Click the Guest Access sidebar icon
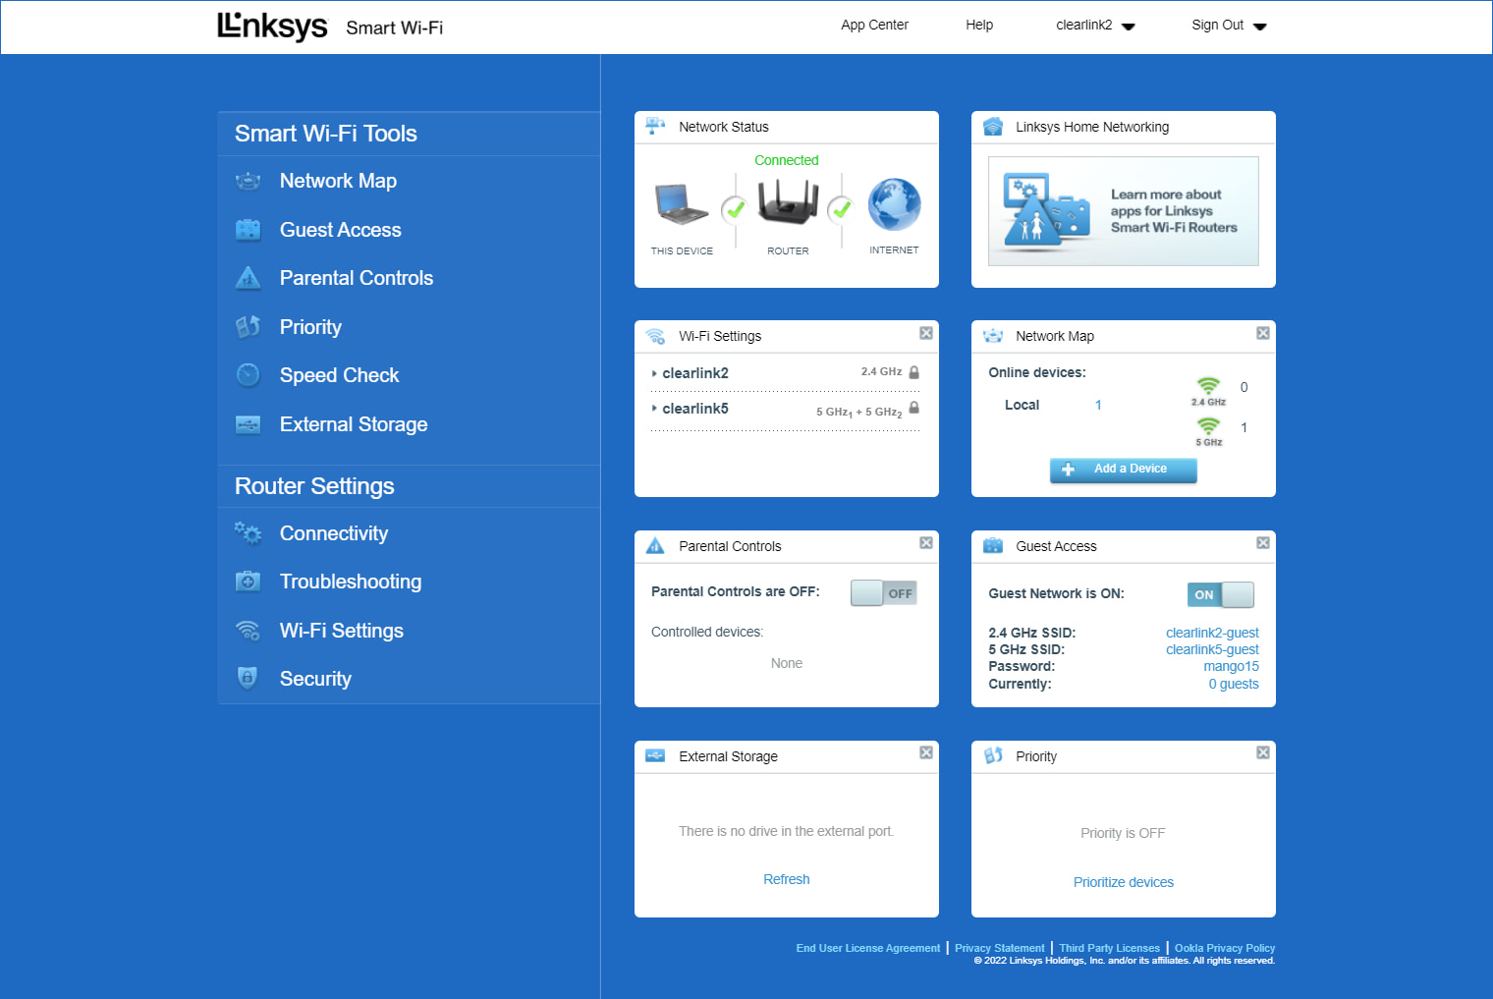1493x999 pixels. [x=249, y=230]
